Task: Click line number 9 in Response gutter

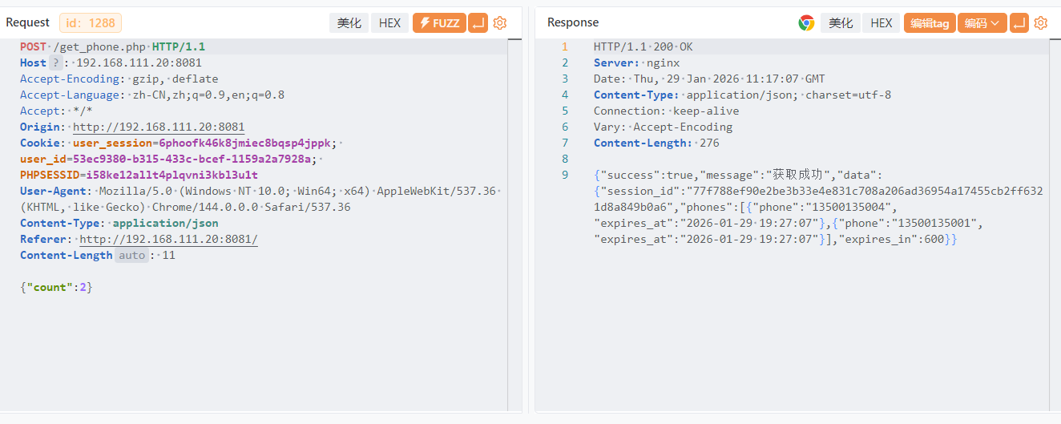Action: click(565, 176)
